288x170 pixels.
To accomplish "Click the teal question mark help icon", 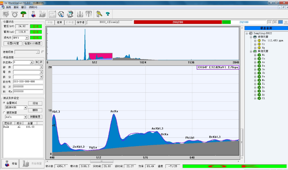I will click(107, 14).
